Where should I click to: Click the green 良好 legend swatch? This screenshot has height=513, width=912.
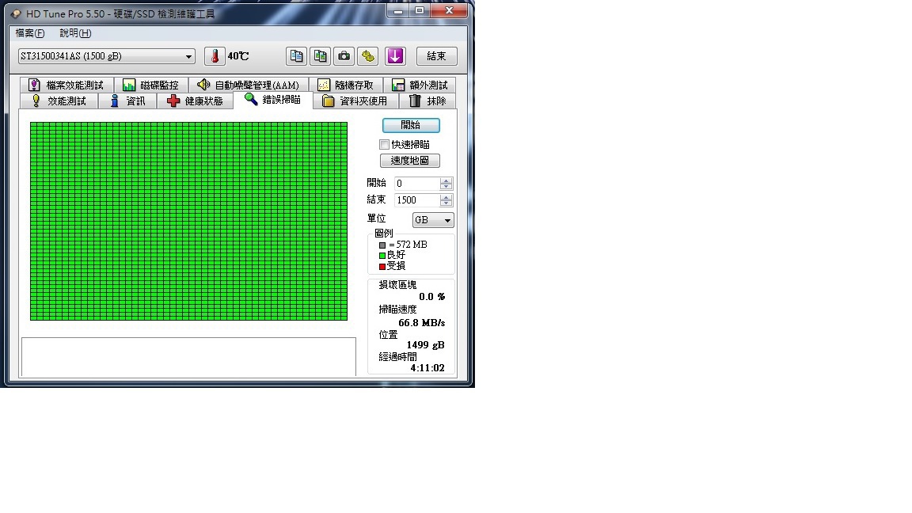point(382,256)
